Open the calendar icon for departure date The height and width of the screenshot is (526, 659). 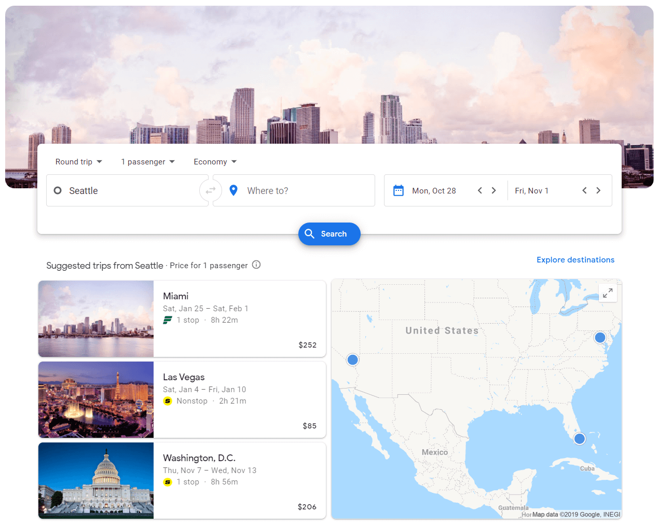click(399, 190)
